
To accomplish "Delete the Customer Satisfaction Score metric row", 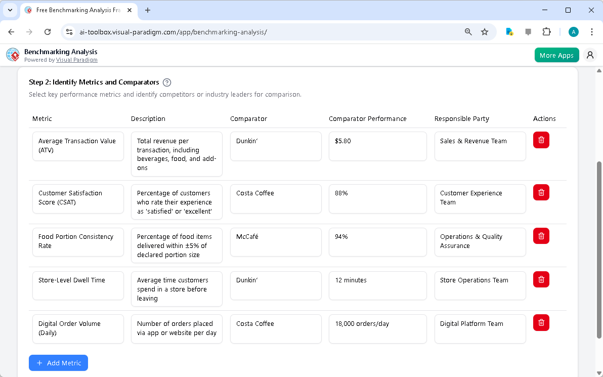I will pos(541,192).
